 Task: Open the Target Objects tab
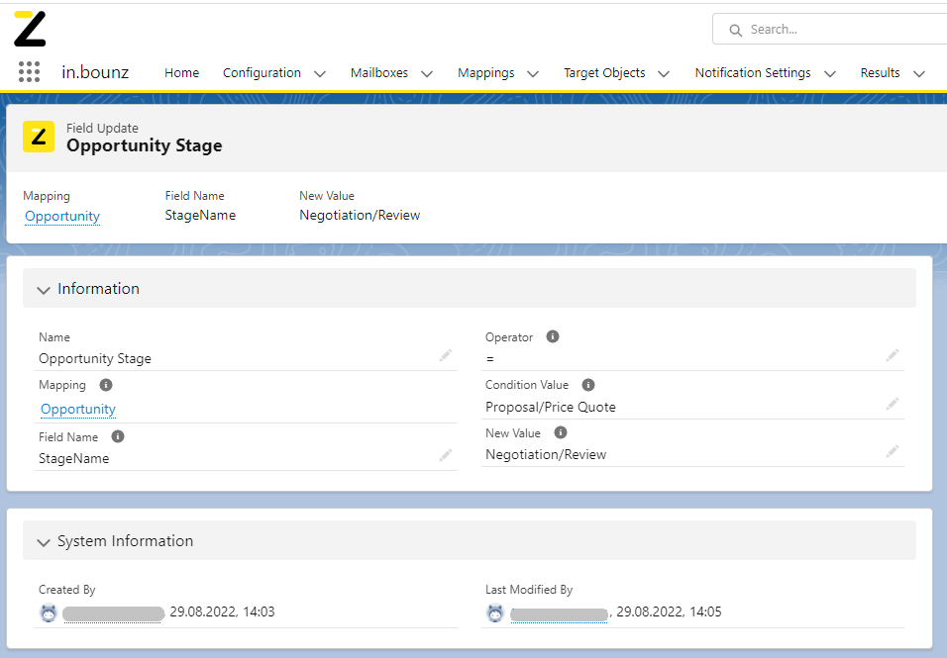pyautogui.click(x=604, y=73)
